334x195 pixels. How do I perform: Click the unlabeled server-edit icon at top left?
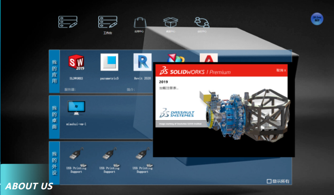tap(68, 22)
